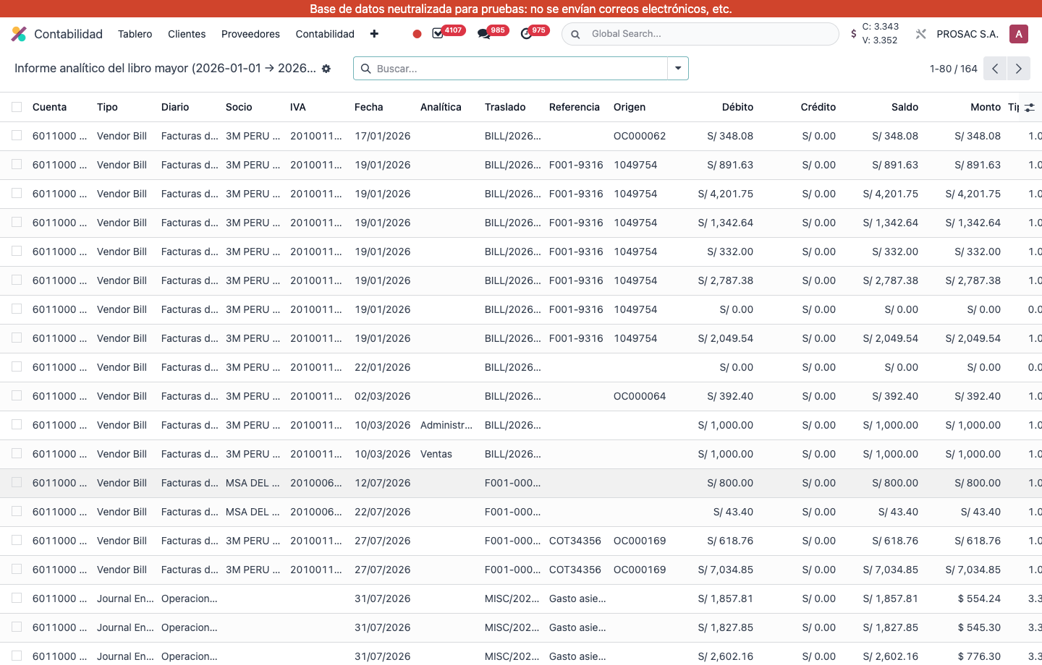Click the magnifier icon in Buscar field
Screen dimensions: 1042x665
pos(366,69)
